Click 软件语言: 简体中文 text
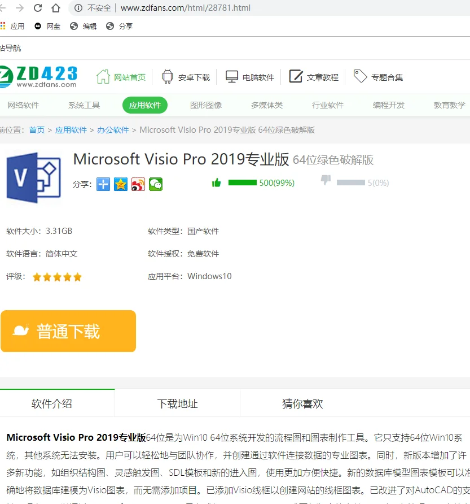This screenshot has height=504, width=470. coord(42,254)
